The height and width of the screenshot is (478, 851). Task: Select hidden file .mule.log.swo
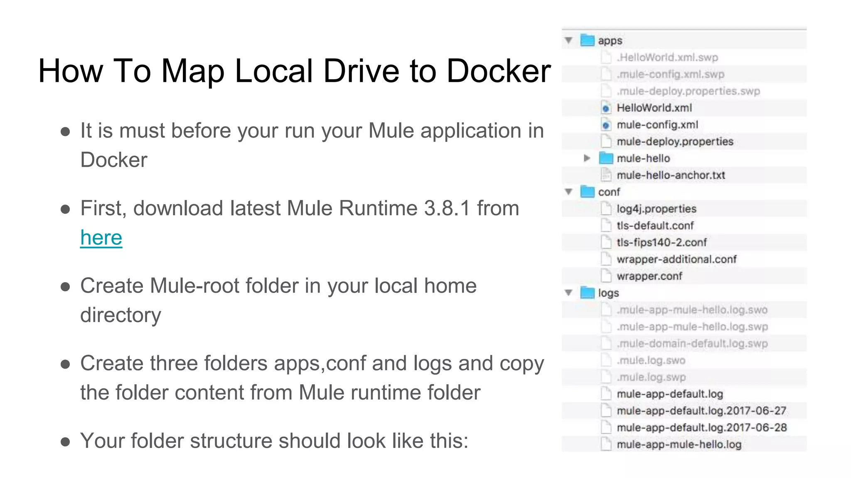tap(651, 360)
